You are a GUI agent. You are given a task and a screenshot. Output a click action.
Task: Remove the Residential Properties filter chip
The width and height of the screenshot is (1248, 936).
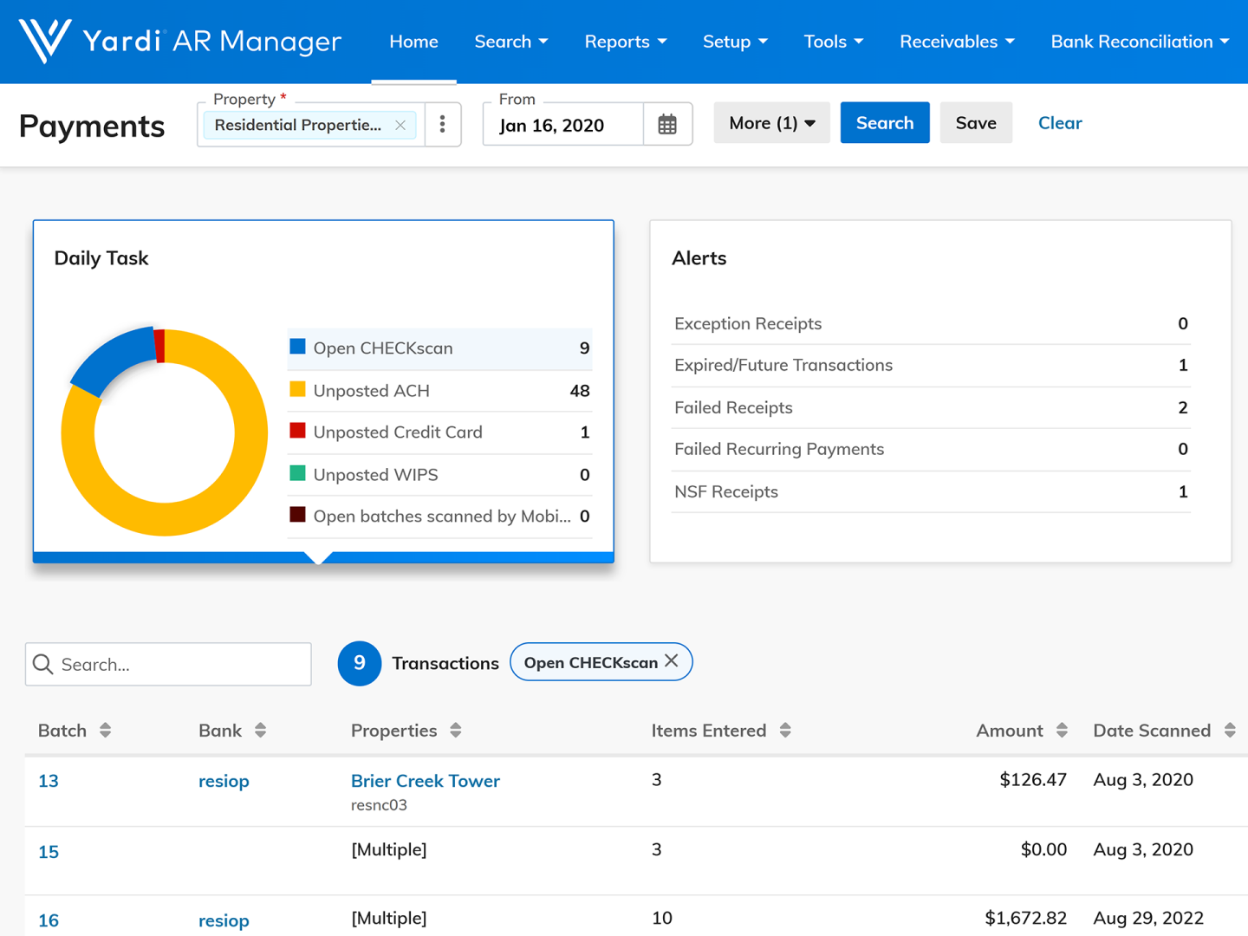pyautogui.click(x=400, y=125)
